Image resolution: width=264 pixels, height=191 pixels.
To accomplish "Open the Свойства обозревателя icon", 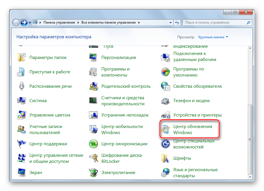I will pyautogui.click(x=166, y=86).
